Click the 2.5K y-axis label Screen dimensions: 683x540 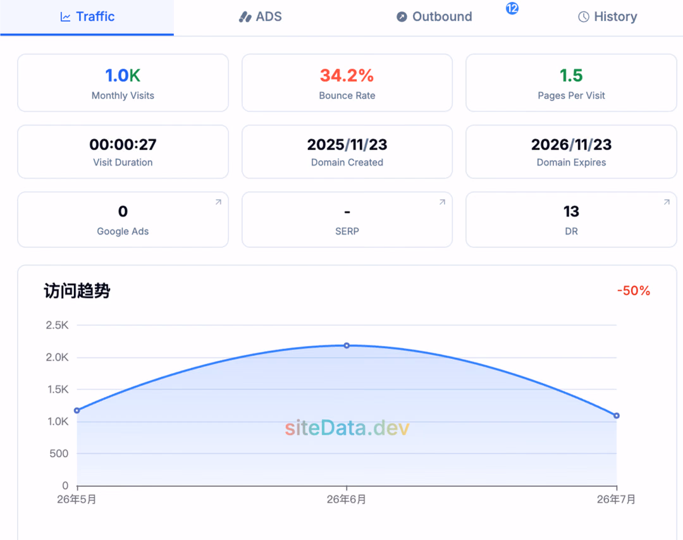57,325
